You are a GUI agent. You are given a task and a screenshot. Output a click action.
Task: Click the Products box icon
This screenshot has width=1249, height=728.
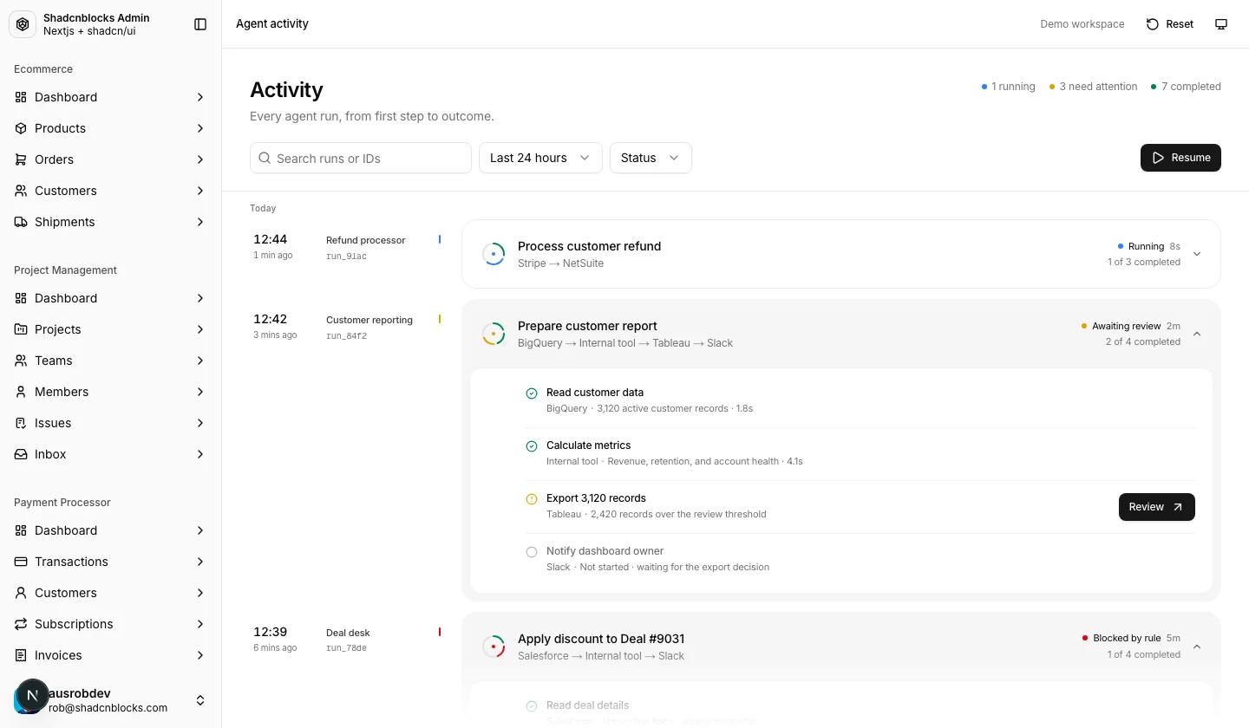21,128
